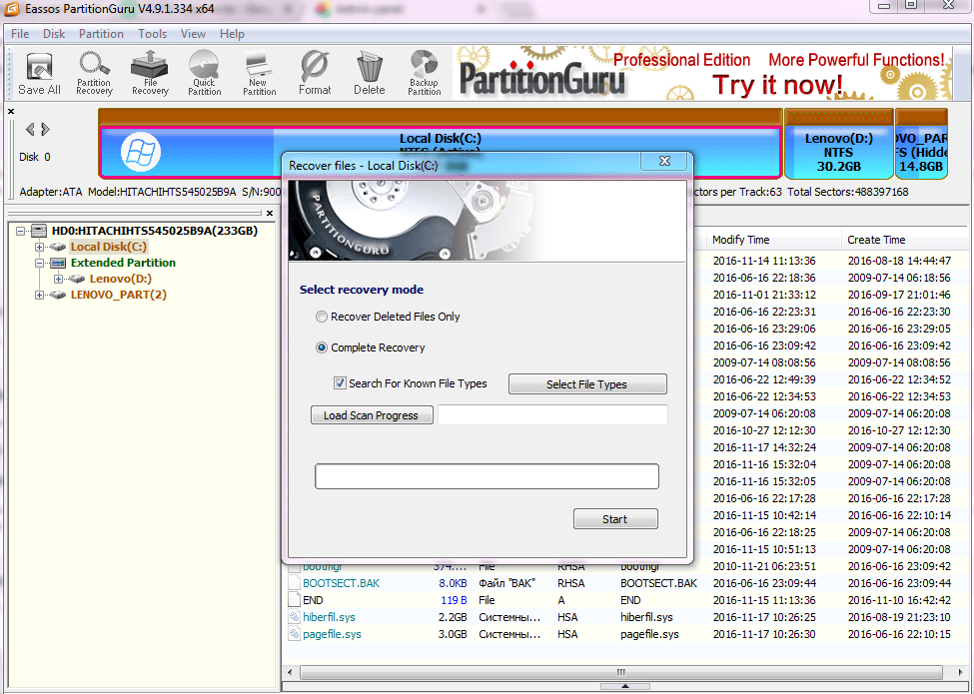
Task: Click the hard disk icon for HD0 in tree
Action: coord(39,231)
